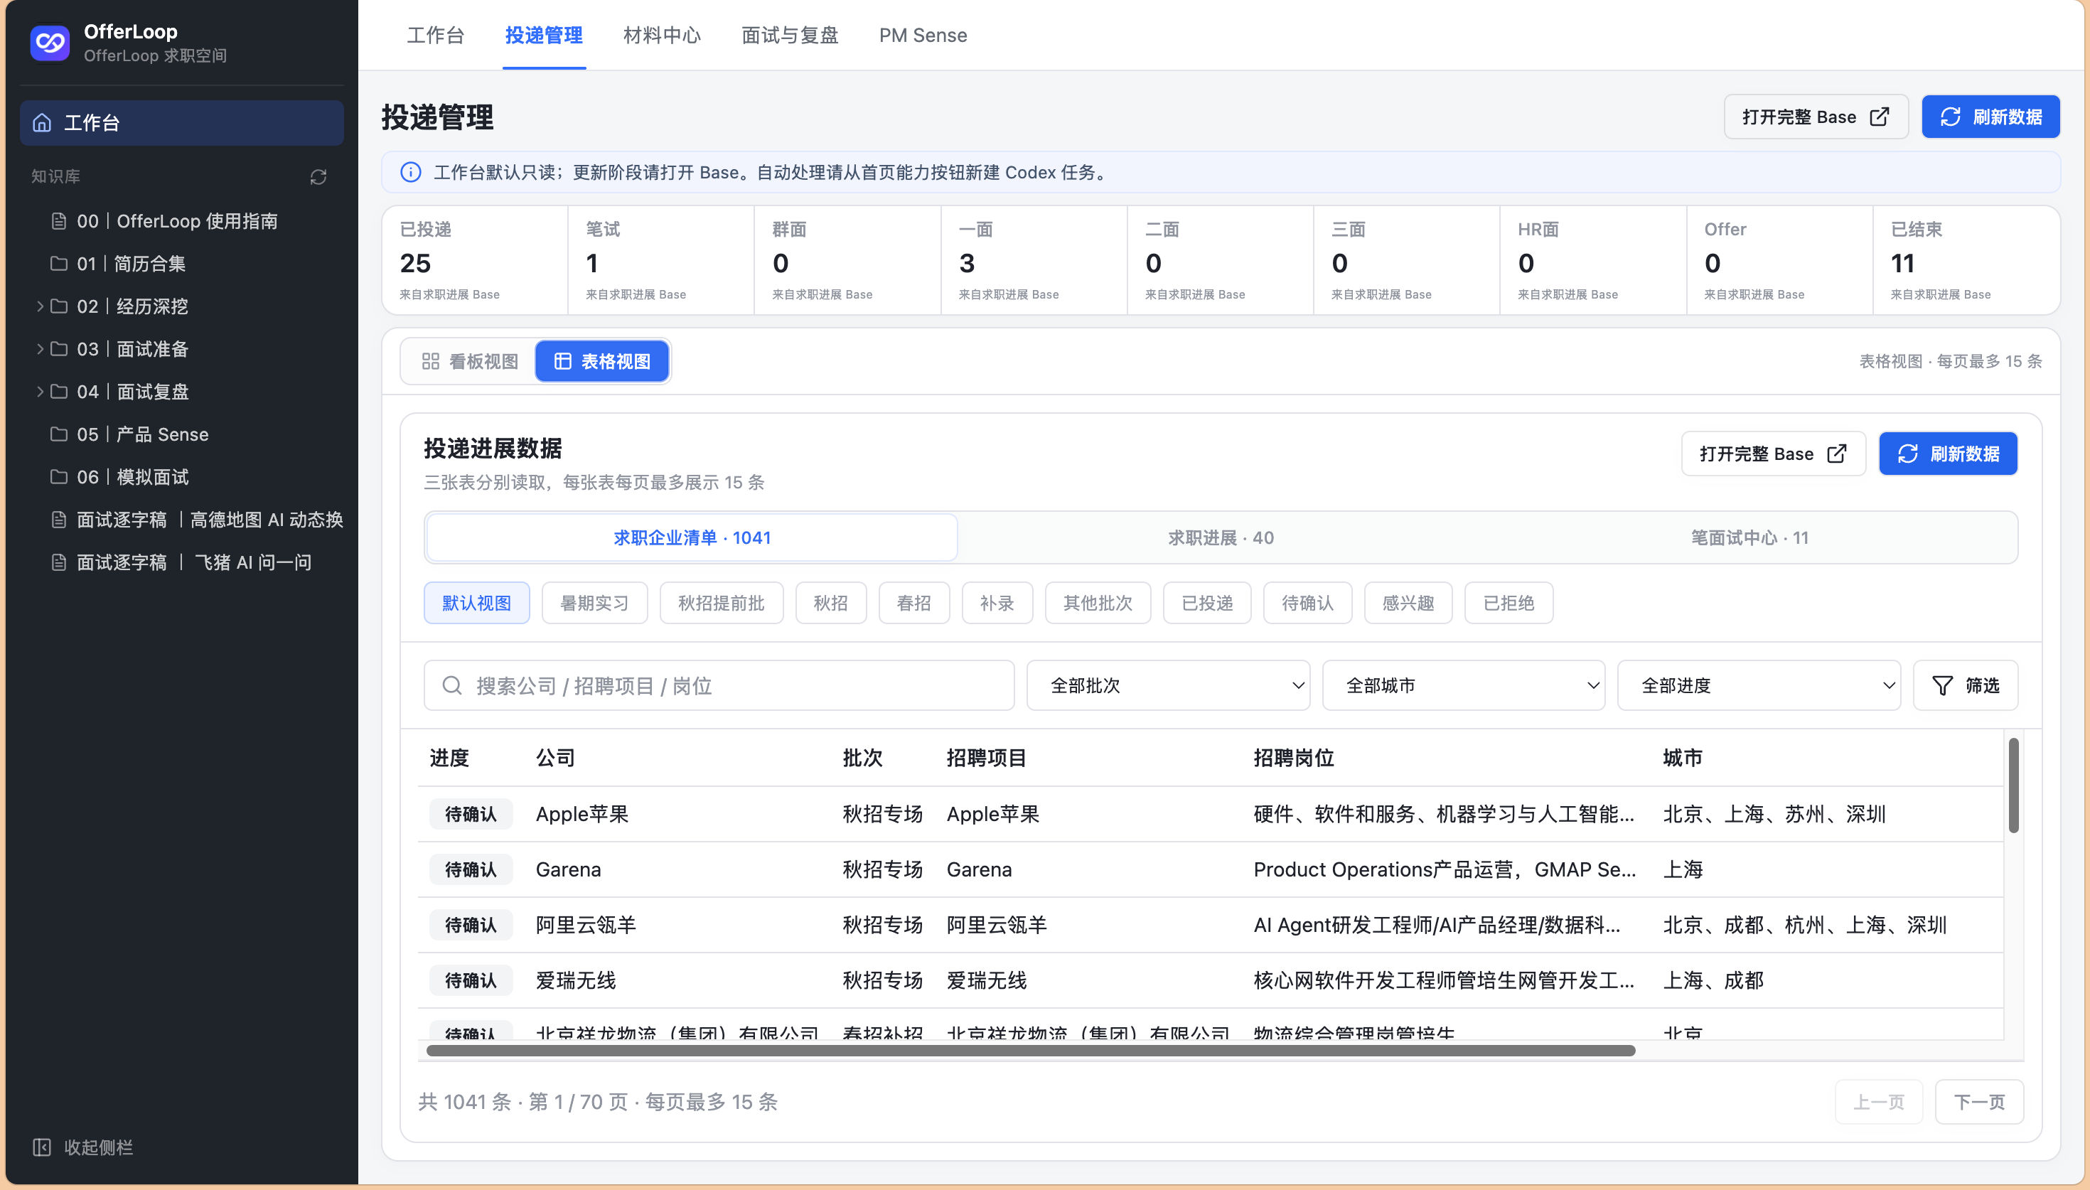The image size is (2090, 1190).
Task: Click folder icon for 03 面试准备
Action: [x=59, y=349]
